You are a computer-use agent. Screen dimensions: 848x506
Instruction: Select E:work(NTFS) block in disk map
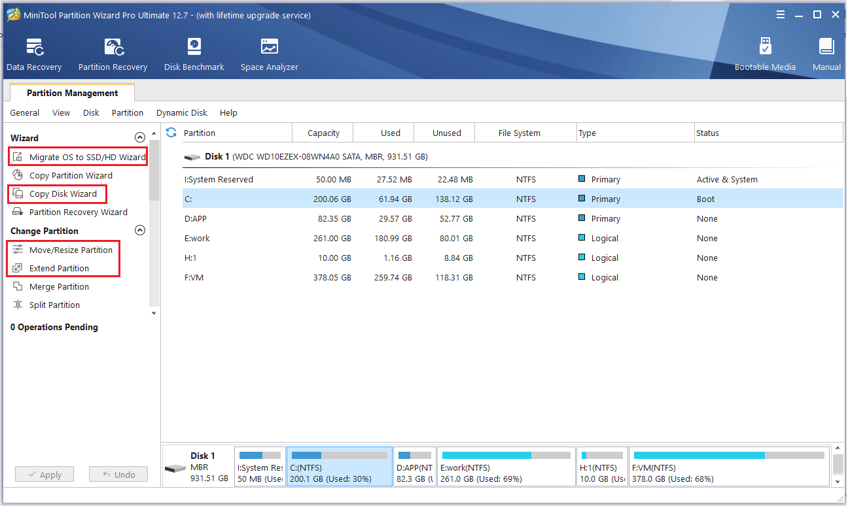click(x=506, y=467)
